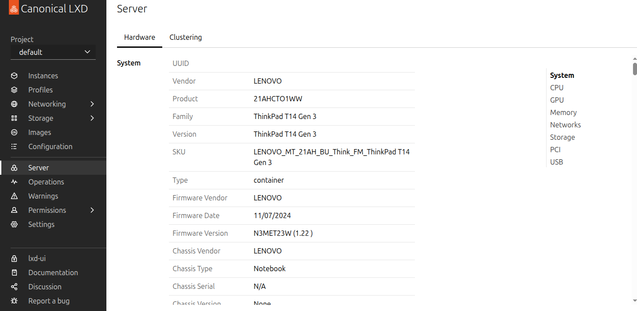Screen dimensions: 637x311
Task: Click the Settings gear icon
Action: pos(14,224)
